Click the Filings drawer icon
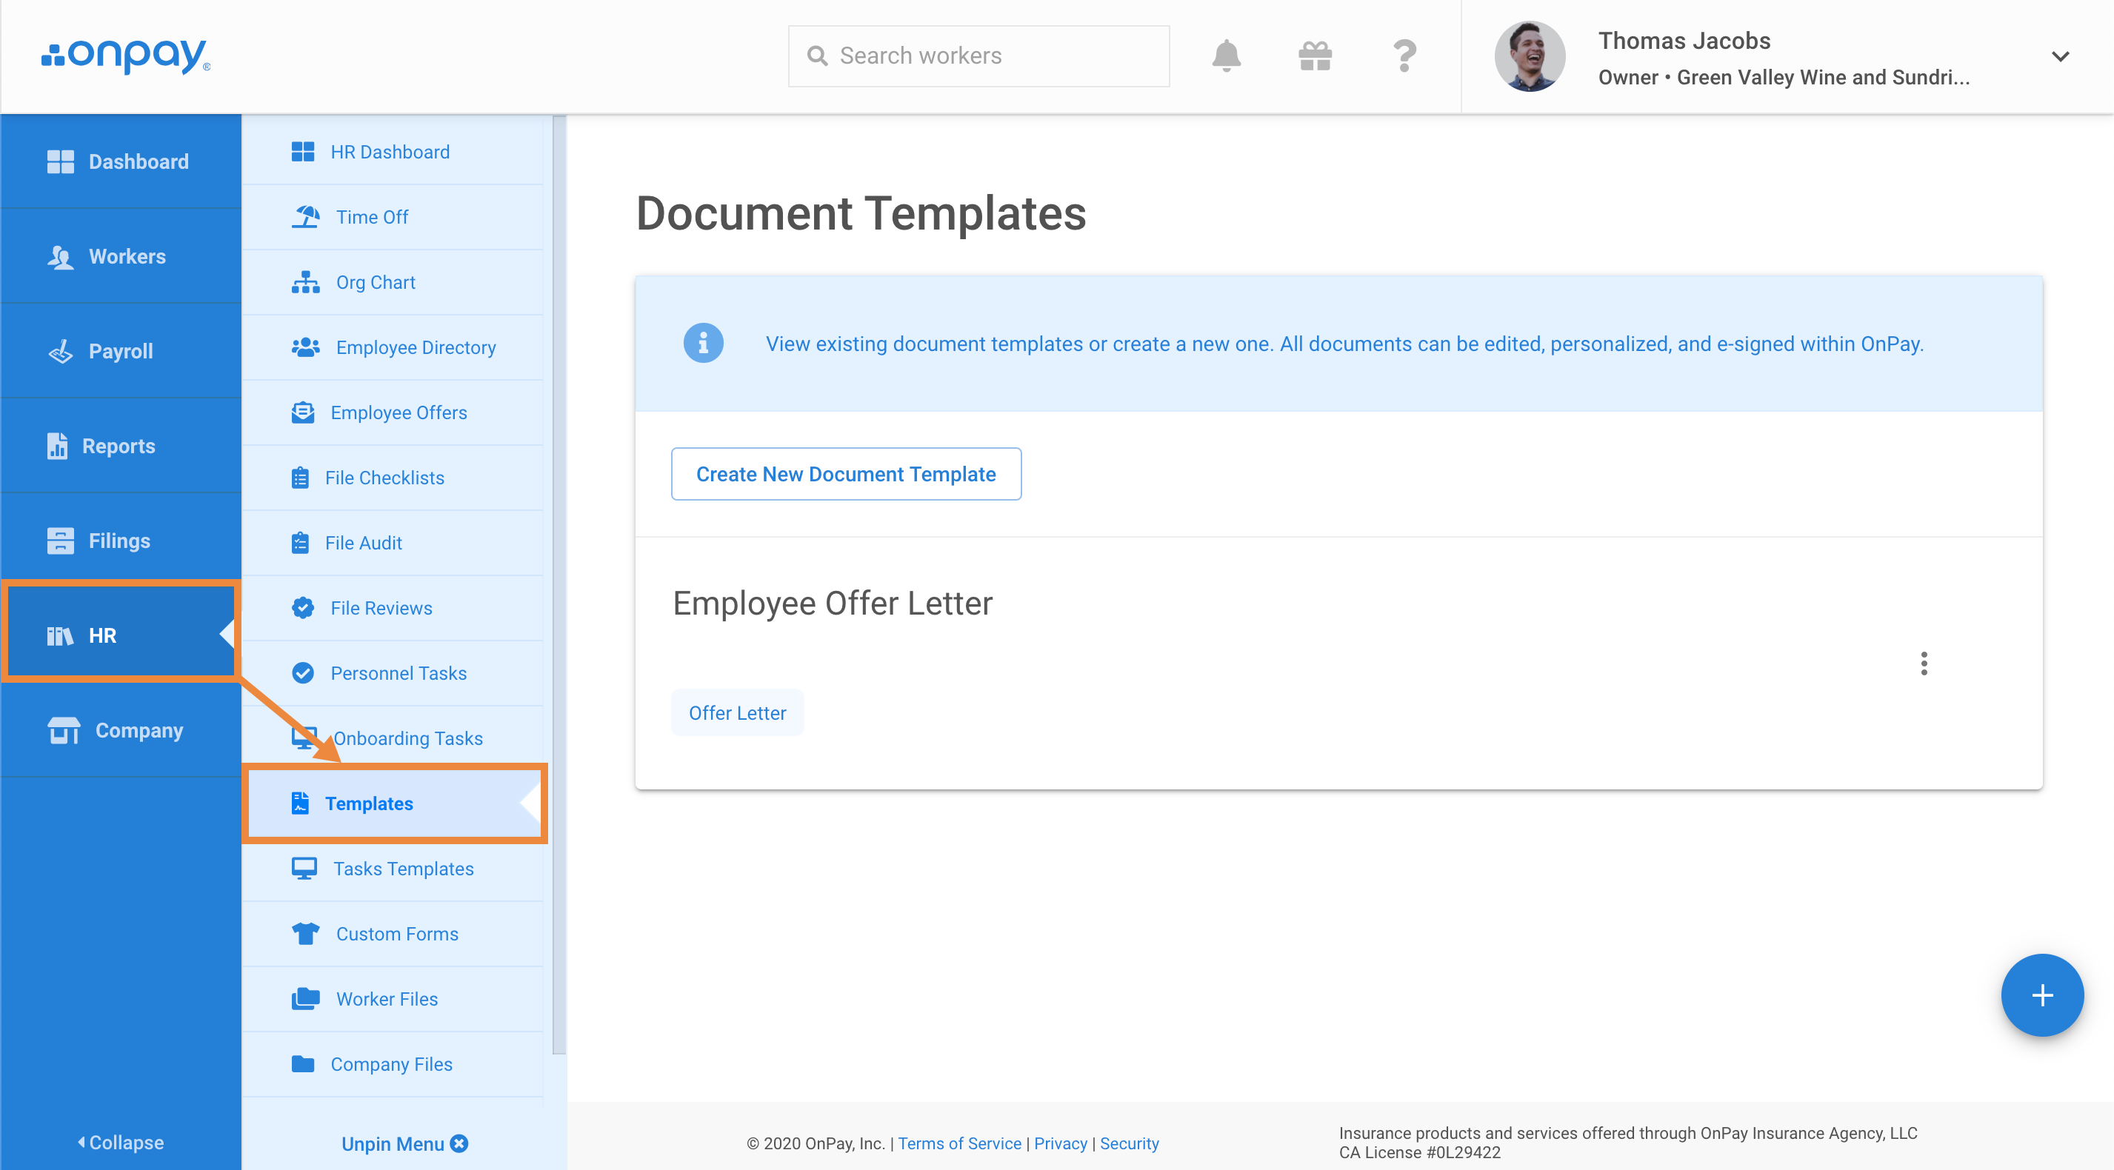 point(61,541)
